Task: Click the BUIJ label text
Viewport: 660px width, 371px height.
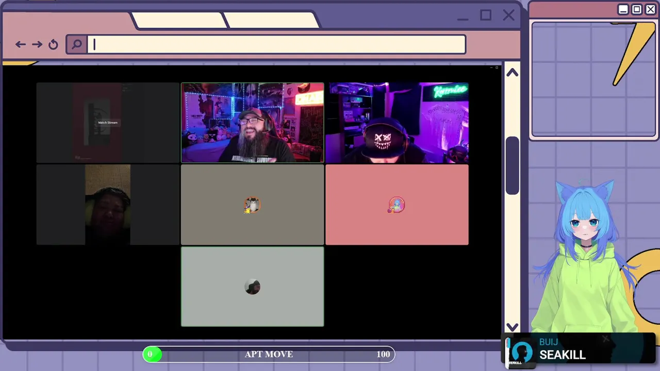Action: tap(549, 342)
